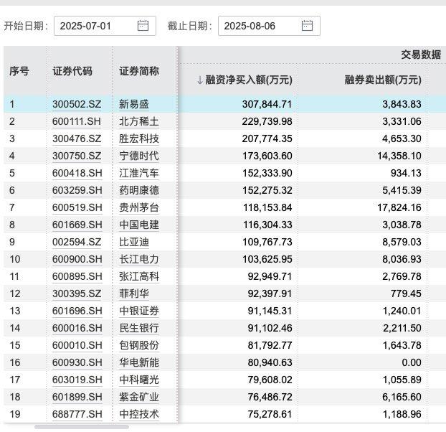Open the 紫金矿业 stock name link
446x432 pixels.
click(x=139, y=397)
